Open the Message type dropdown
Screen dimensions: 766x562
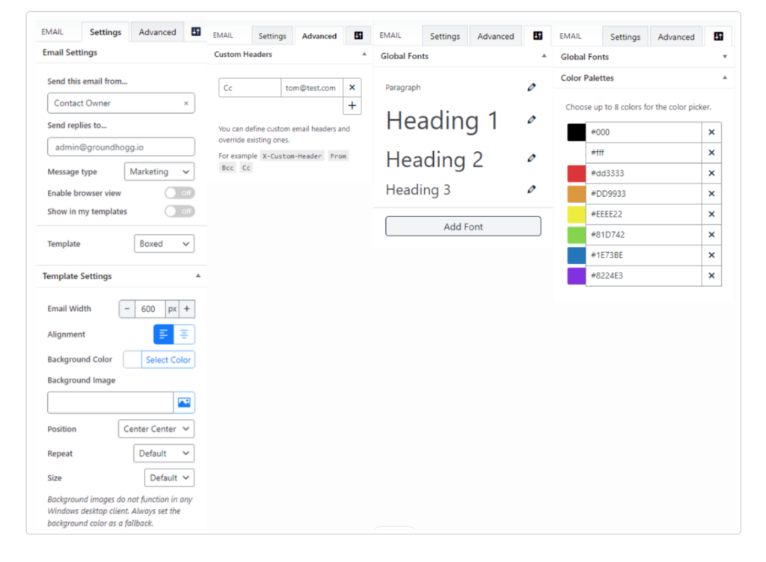point(159,172)
